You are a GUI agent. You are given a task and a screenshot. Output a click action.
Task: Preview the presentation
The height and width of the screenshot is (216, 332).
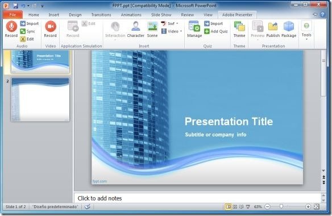(x=258, y=30)
